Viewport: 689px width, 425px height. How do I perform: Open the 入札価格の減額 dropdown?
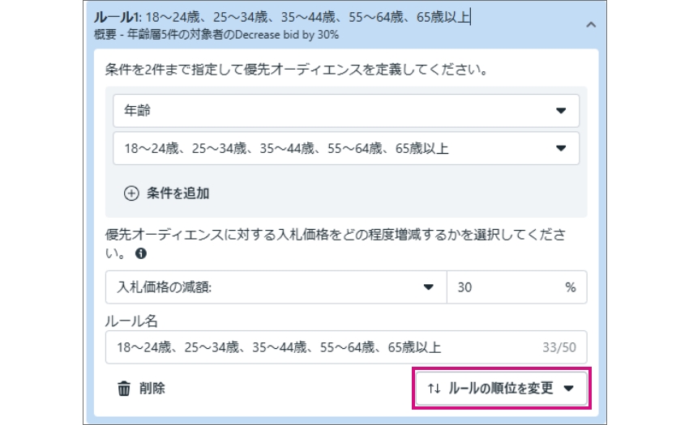276,287
